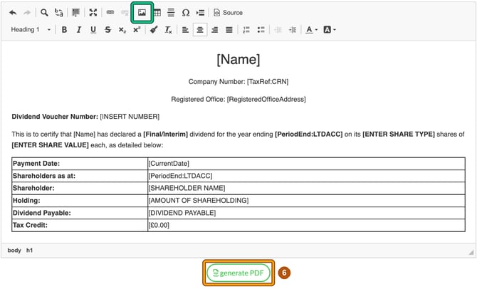Click the Company Number: [TaxRef:CRN] line
The width and height of the screenshot is (477, 289).
click(x=238, y=82)
